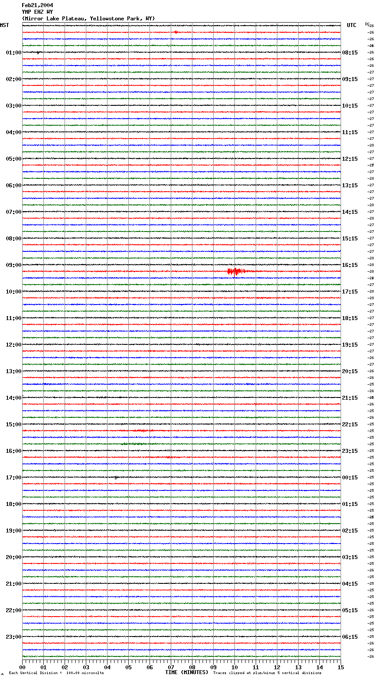Click minute label 05 on the bottom axis
Viewport: 376px width, 679px height.
128,667
